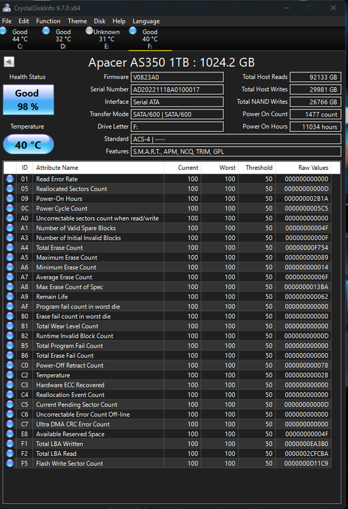The height and width of the screenshot is (509, 348).
Task: Click status orb for Flash Write Sector Count
Action: [10, 463]
